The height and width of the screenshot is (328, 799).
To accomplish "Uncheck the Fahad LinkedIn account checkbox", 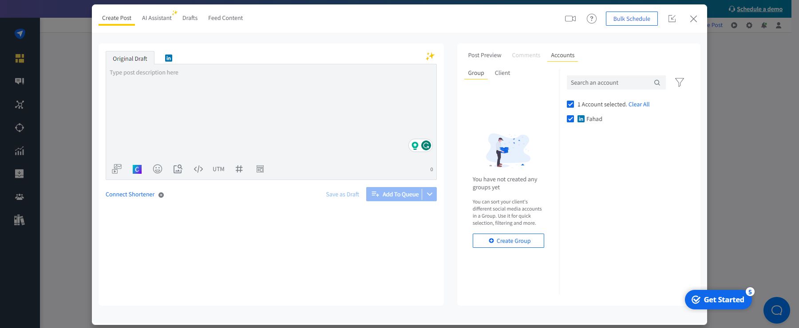I will pyautogui.click(x=570, y=119).
